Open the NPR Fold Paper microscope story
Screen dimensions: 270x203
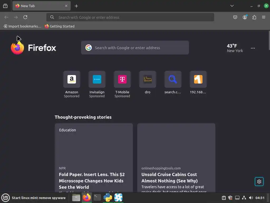(x=92, y=181)
